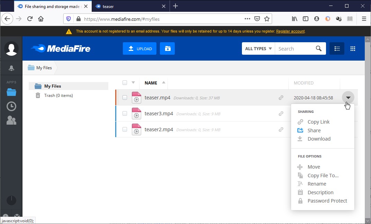Collapse the teaser.mp4 options dropdown arrow
The image size is (371, 224).
tap(348, 98)
